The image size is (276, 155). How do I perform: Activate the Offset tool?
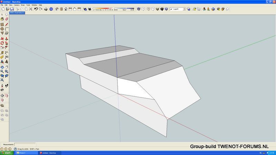pos(7,48)
